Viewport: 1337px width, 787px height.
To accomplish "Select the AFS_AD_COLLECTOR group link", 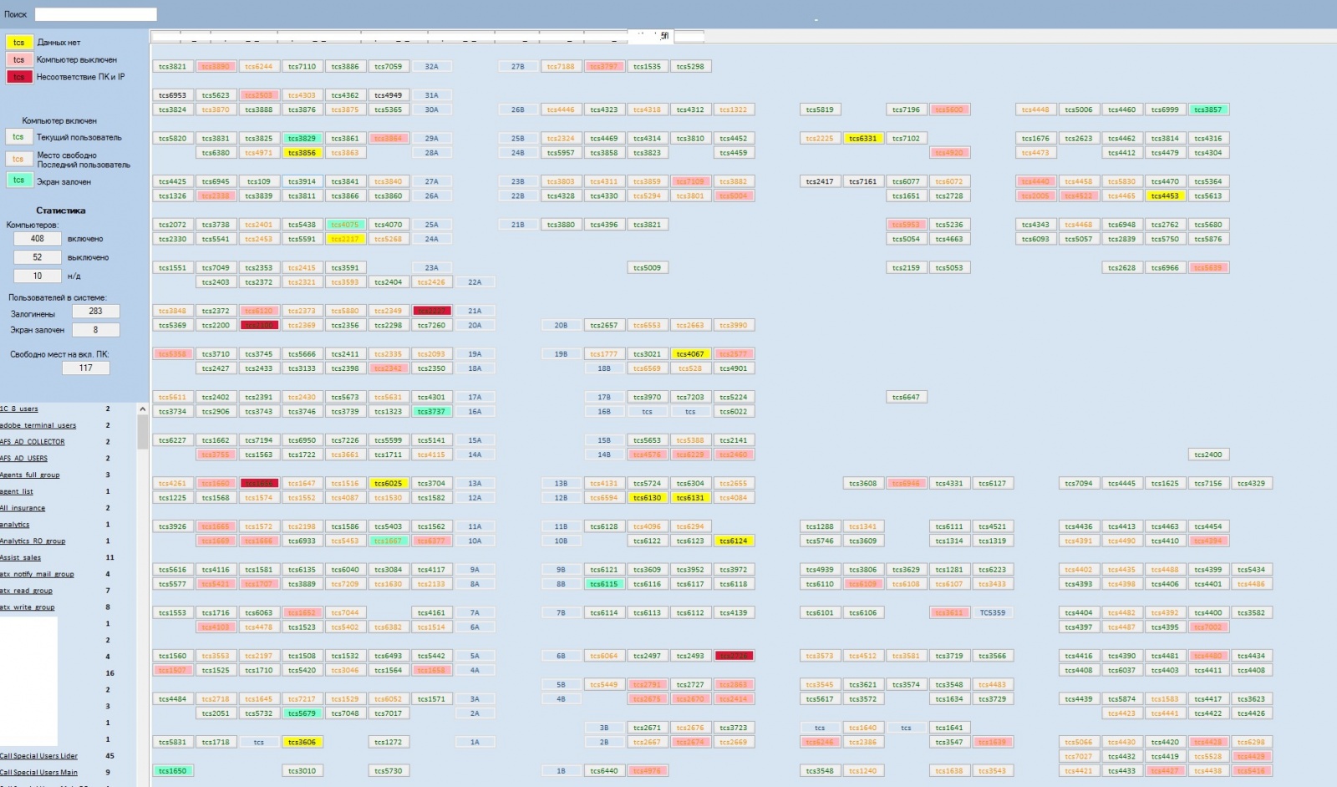I will click(x=33, y=442).
